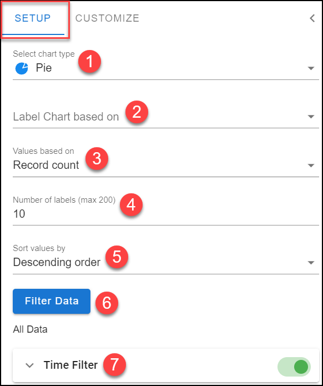
Task: Switch to the CUSTOMIZE tab
Action: coord(107,18)
